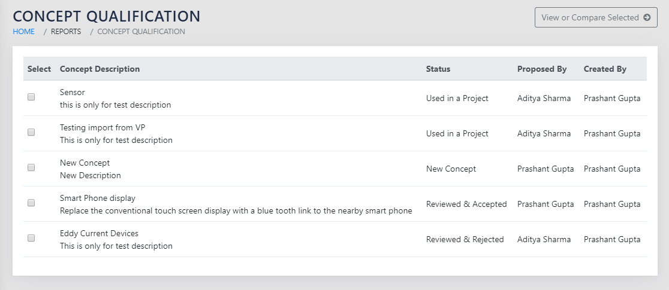The width and height of the screenshot is (669, 290).
Task: Tick checkbox for Testing import from VP
Action: (31, 132)
